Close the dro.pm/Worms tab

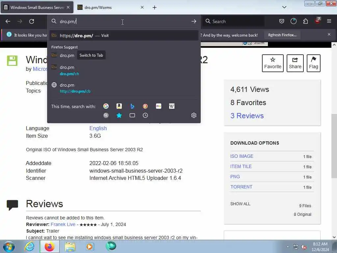click(142, 7)
